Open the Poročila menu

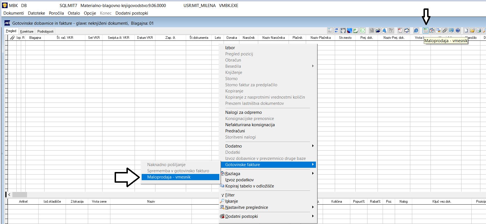click(56, 13)
